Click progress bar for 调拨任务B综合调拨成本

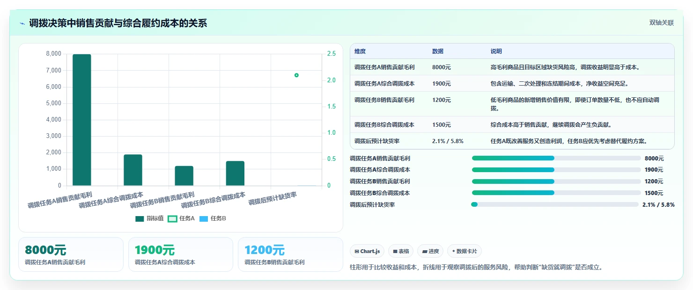pos(556,193)
